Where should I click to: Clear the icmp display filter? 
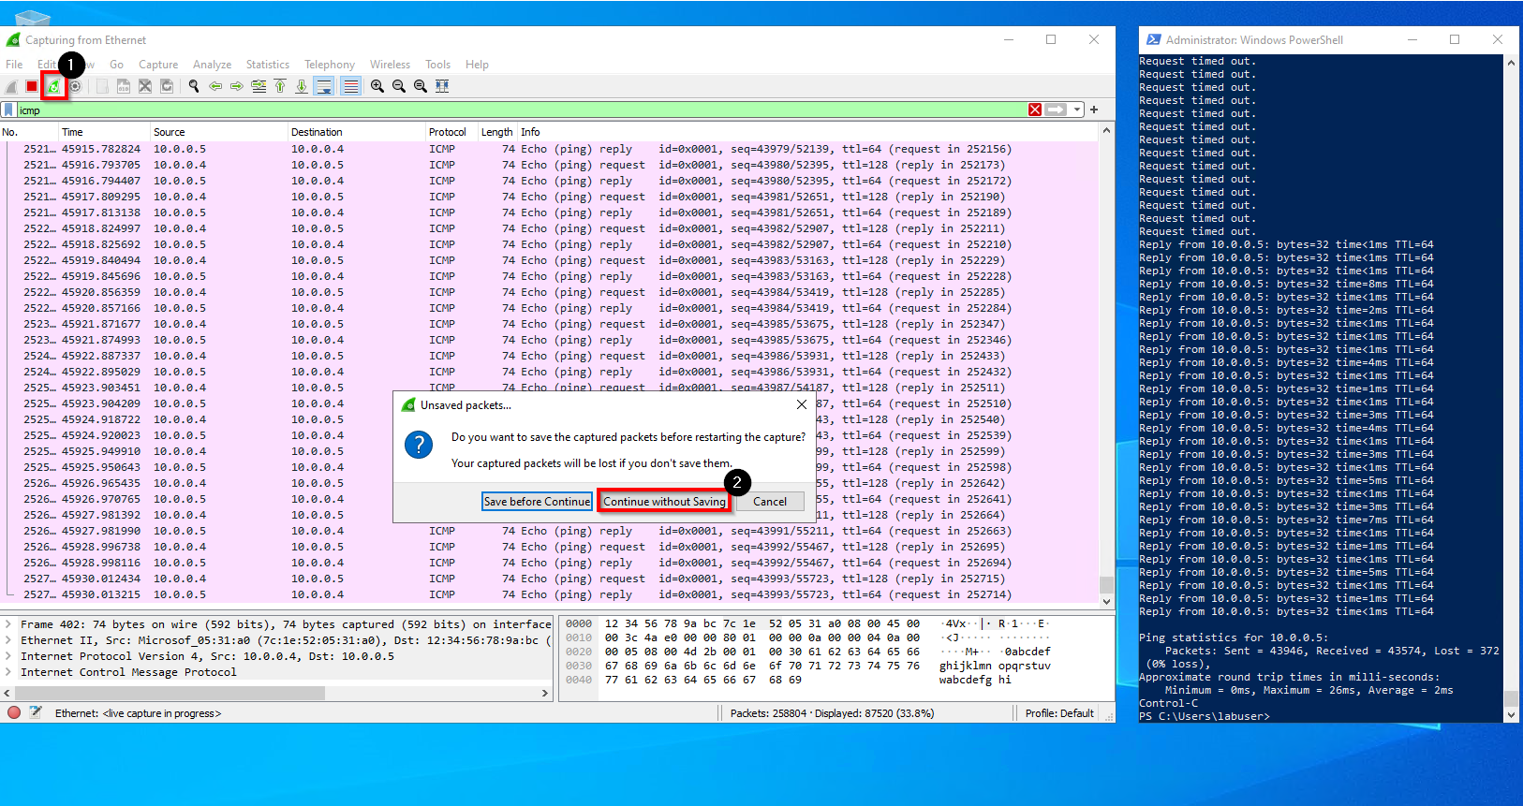1035,110
